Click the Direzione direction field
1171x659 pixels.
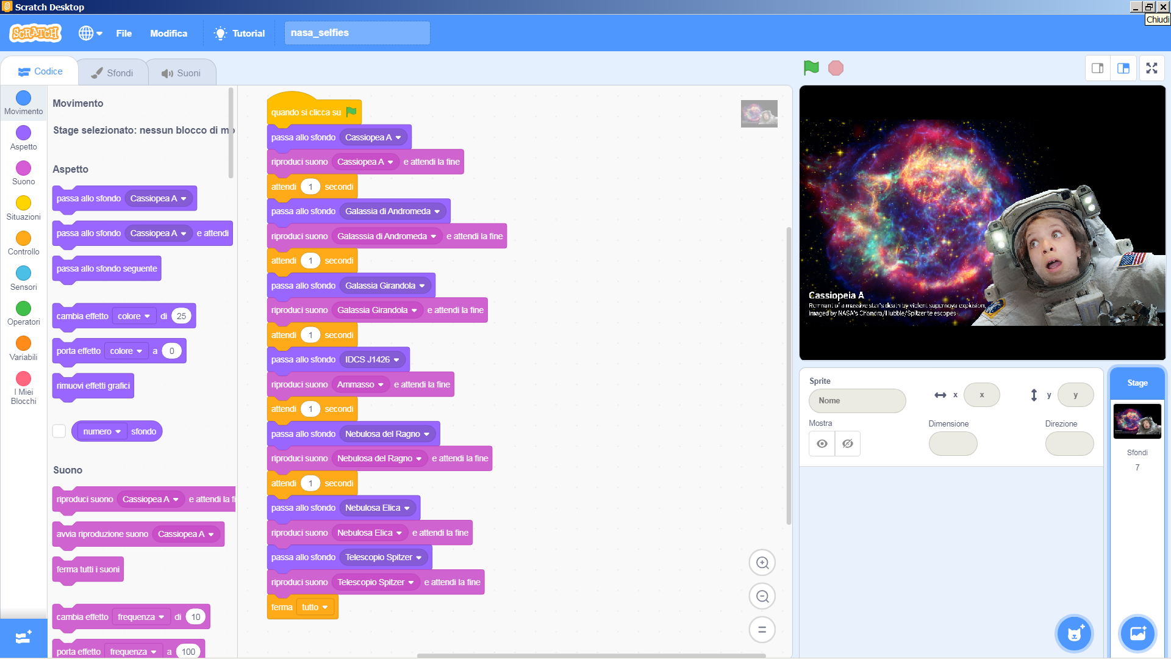(x=1069, y=444)
